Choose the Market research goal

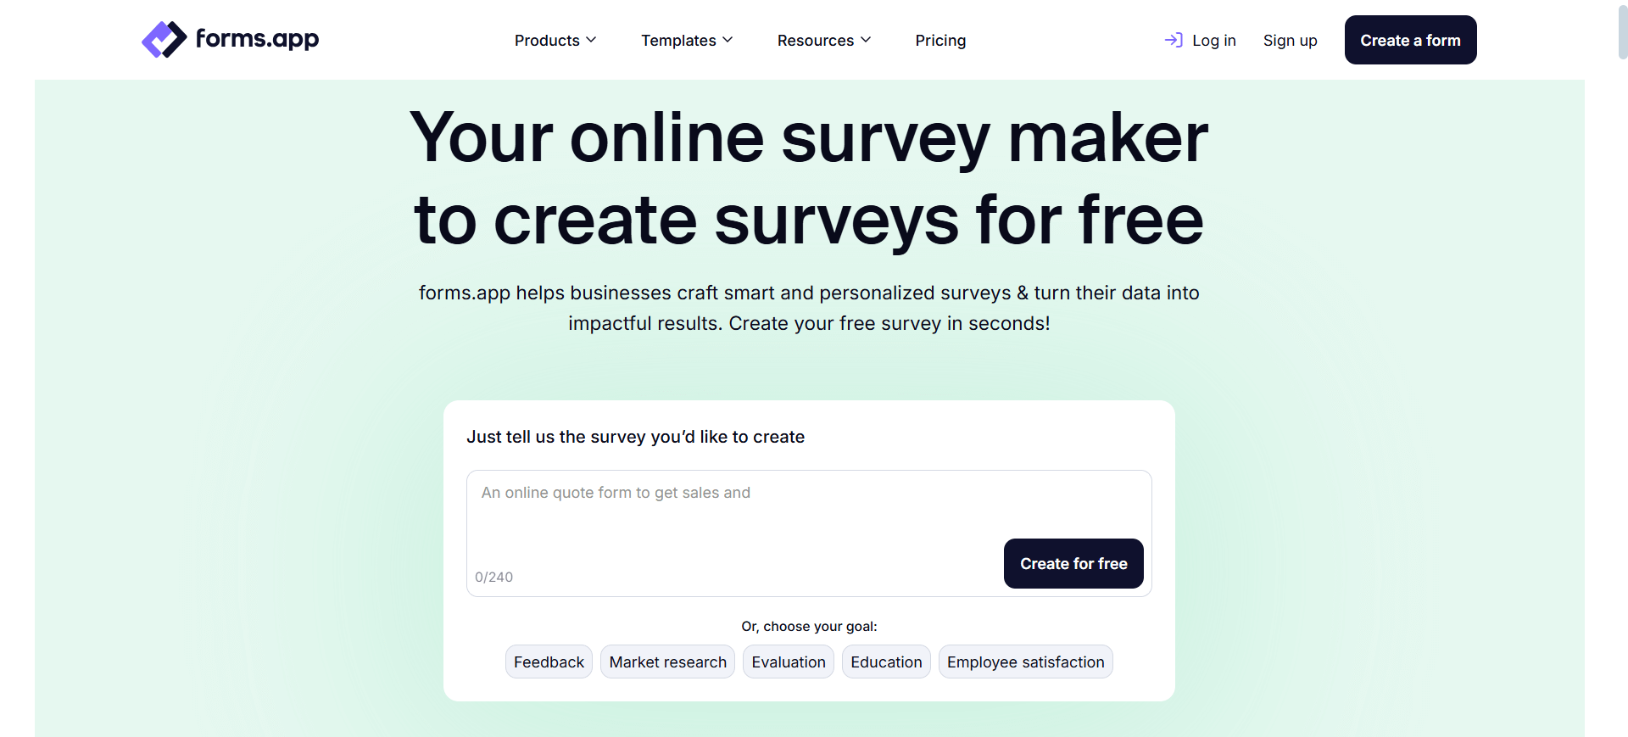pyautogui.click(x=667, y=662)
